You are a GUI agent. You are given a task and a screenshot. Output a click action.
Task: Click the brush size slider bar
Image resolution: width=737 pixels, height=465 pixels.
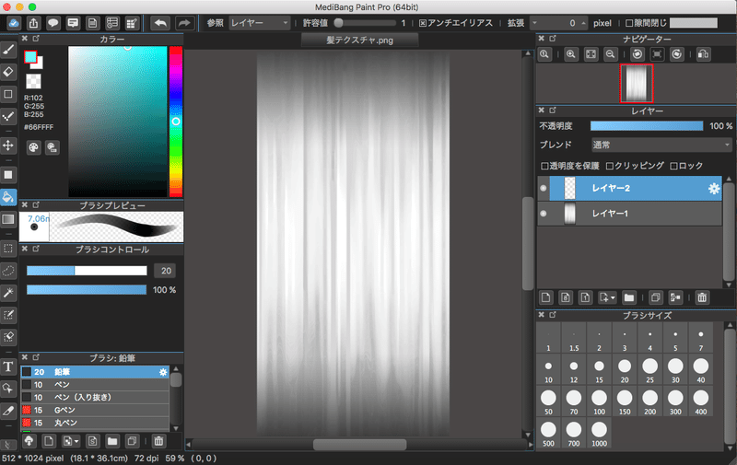(87, 271)
